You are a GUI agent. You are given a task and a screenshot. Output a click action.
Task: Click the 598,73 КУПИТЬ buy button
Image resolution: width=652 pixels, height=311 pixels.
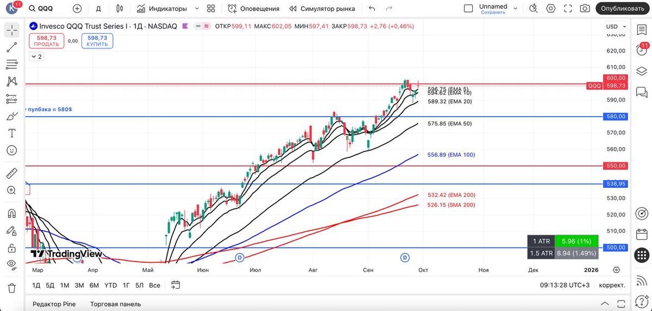[x=97, y=41]
